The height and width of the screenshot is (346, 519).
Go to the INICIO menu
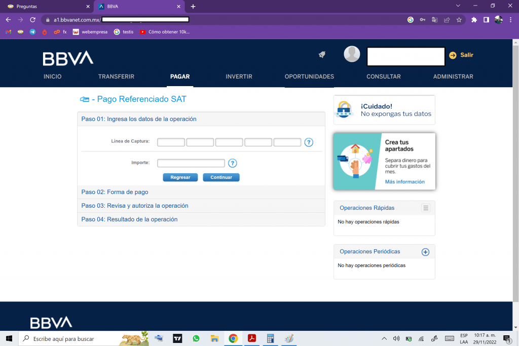[53, 76]
